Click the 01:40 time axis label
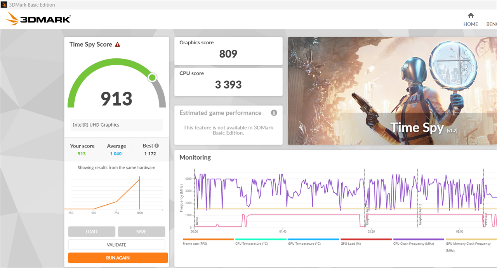The image size is (497, 268). 283,231
